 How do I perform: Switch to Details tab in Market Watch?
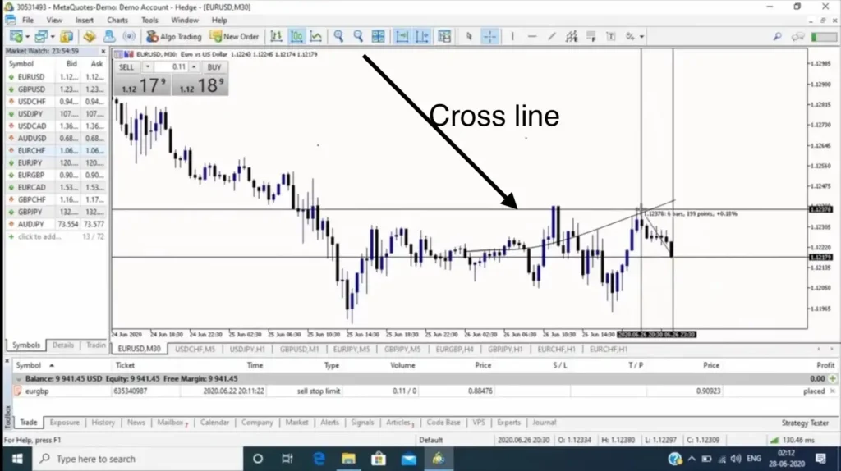point(62,345)
